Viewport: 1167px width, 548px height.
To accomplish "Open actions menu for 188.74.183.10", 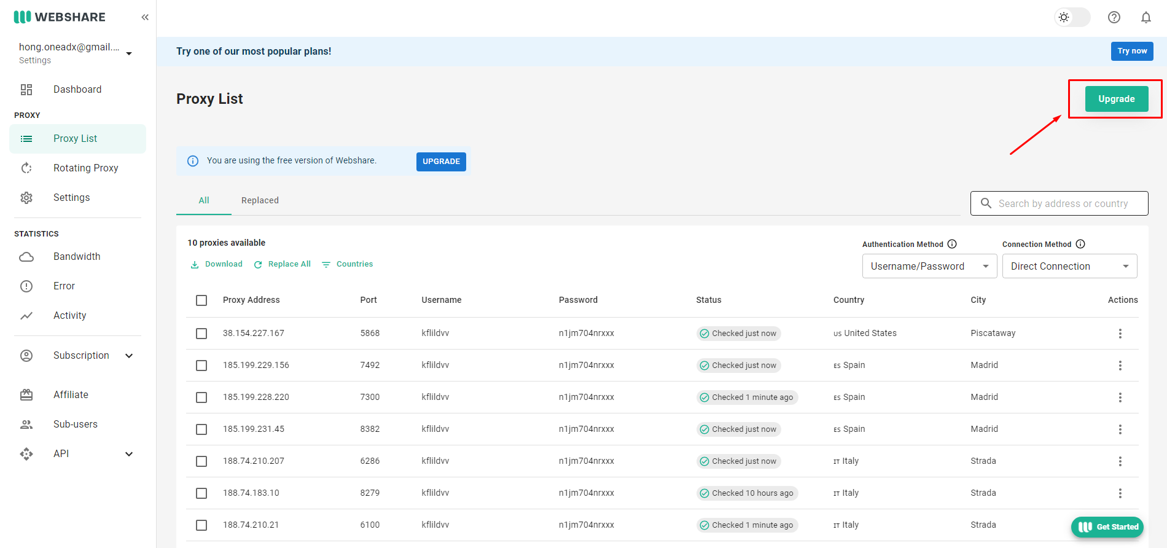I will pyautogui.click(x=1120, y=493).
